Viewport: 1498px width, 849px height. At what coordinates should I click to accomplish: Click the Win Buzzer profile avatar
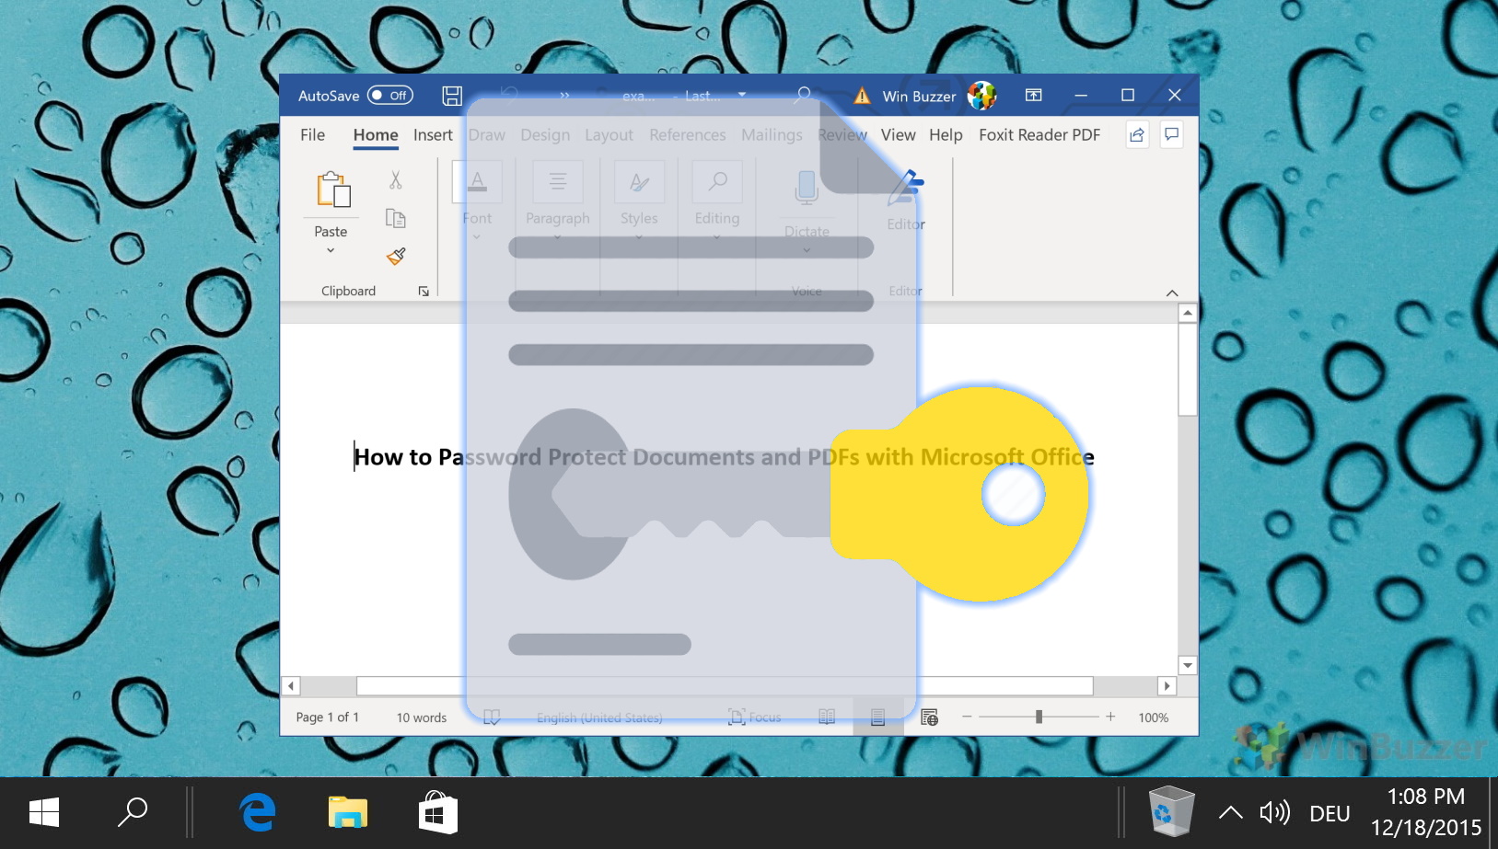coord(982,96)
